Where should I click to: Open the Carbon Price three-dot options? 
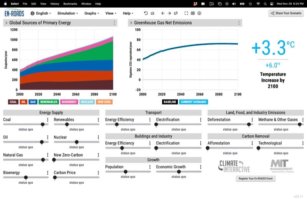pos(98,173)
